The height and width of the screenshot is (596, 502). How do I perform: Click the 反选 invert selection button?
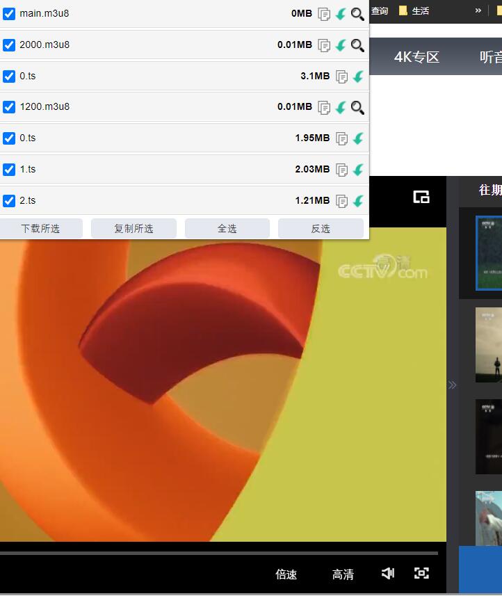point(321,228)
